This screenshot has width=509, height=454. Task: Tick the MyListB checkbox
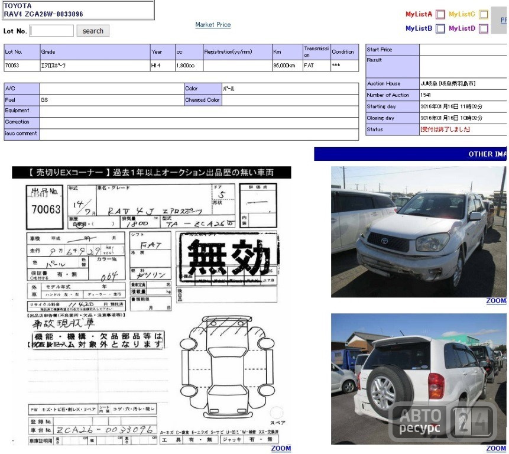[440, 28]
